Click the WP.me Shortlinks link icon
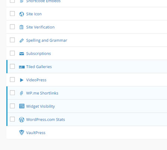Screen dimensions: 167x150 coord(22,93)
